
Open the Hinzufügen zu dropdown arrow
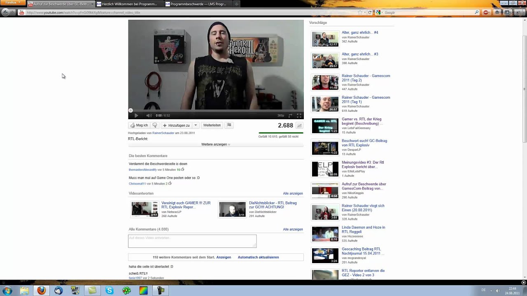point(196,125)
